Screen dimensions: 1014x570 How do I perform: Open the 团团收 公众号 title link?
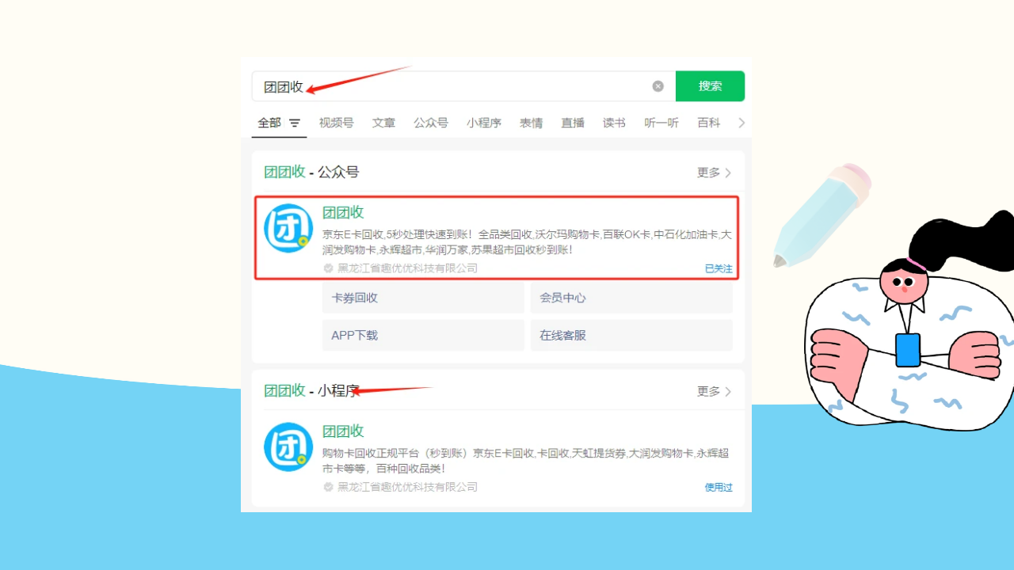pos(343,212)
